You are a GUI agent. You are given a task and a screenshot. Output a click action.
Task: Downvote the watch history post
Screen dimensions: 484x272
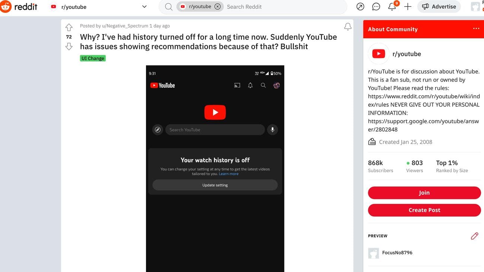click(69, 46)
